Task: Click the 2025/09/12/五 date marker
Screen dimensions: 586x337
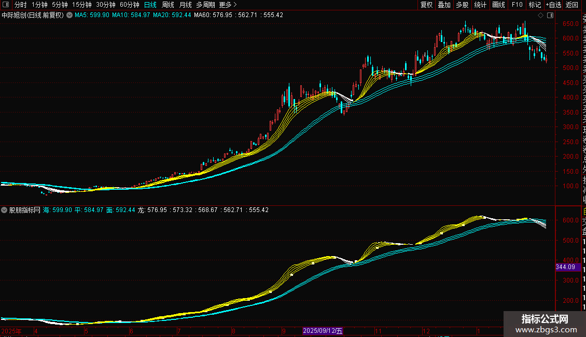Action: [323, 331]
